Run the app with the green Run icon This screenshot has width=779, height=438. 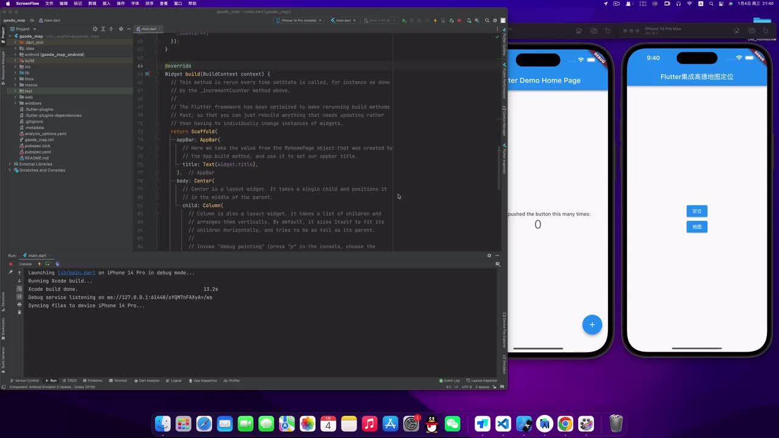404,21
